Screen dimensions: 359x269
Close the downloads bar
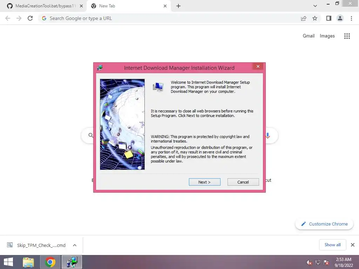pyautogui.click(x=353, y=245)
